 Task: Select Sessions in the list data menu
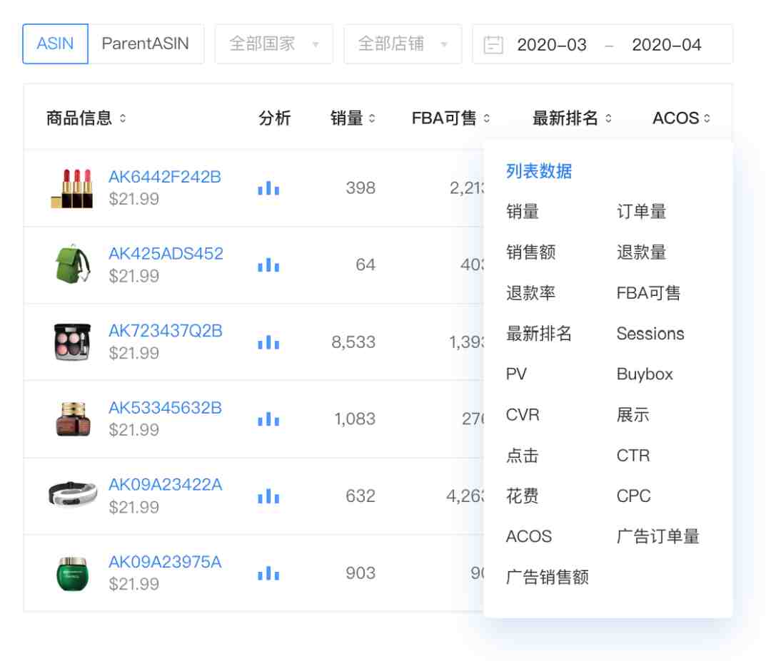point(650,334)
